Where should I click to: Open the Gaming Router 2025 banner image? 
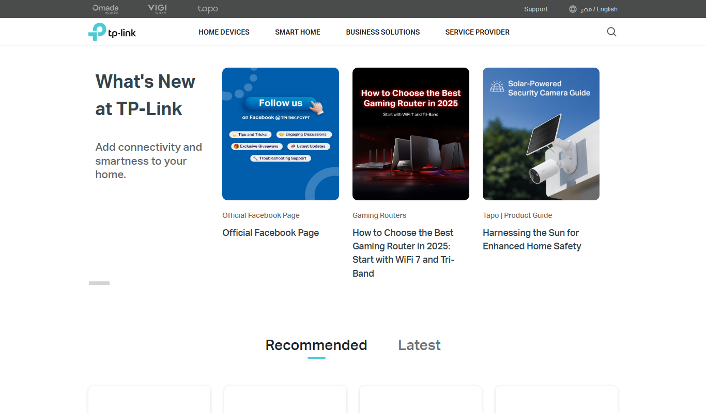coord(411,134)
